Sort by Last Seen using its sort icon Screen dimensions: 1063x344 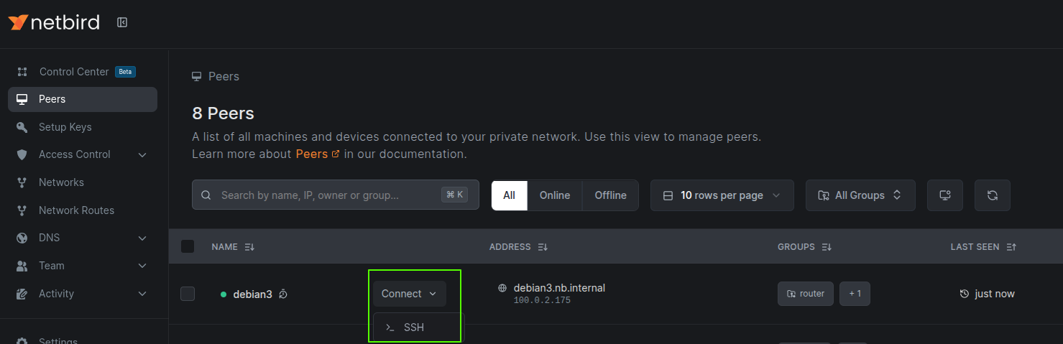[x=1011, y=247]
